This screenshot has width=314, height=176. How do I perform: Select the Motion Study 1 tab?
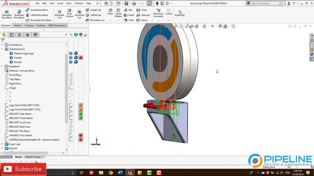tap(33, 157)
